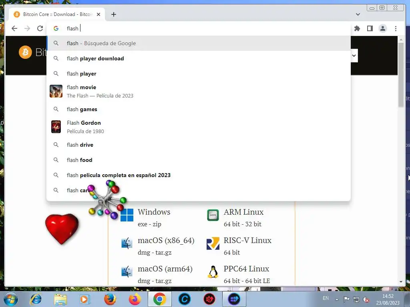Open a new tab with the plus button

[x=113, y=14]
